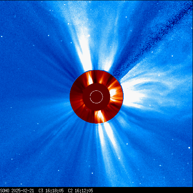193x193 pixels.
Task: Click the star at the far left edge
Action: tap(2, 37)
